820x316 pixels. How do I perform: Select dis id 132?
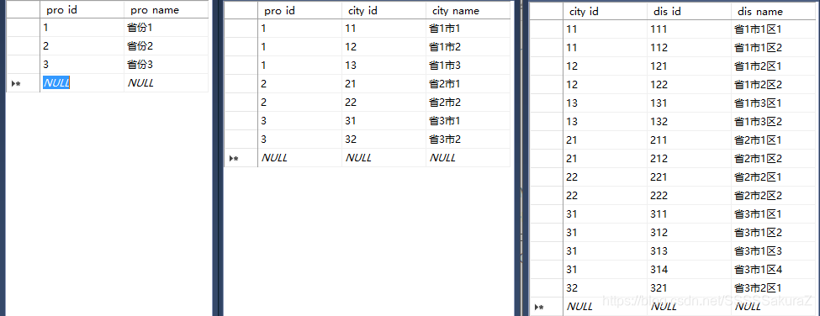coord(689,122)
